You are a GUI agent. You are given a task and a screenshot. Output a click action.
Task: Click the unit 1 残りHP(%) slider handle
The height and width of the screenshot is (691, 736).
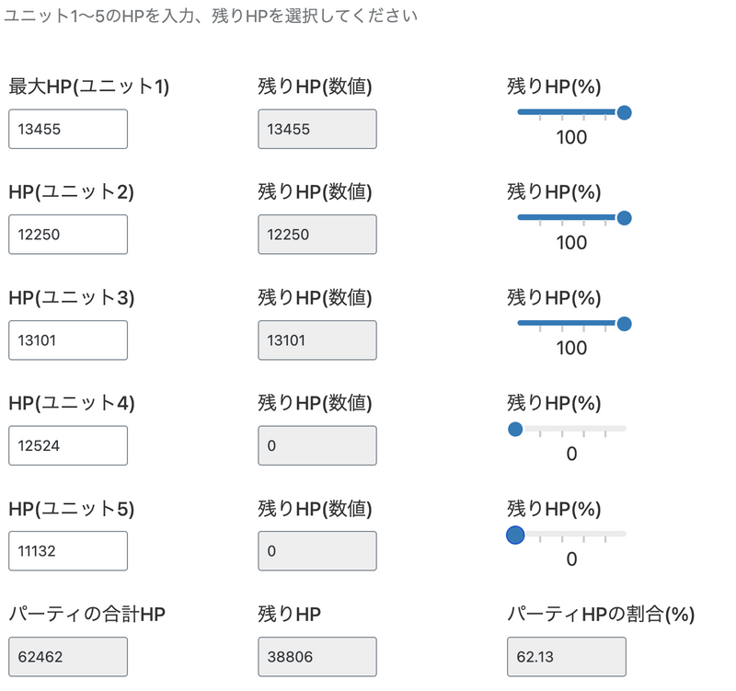tap(625, 112)
